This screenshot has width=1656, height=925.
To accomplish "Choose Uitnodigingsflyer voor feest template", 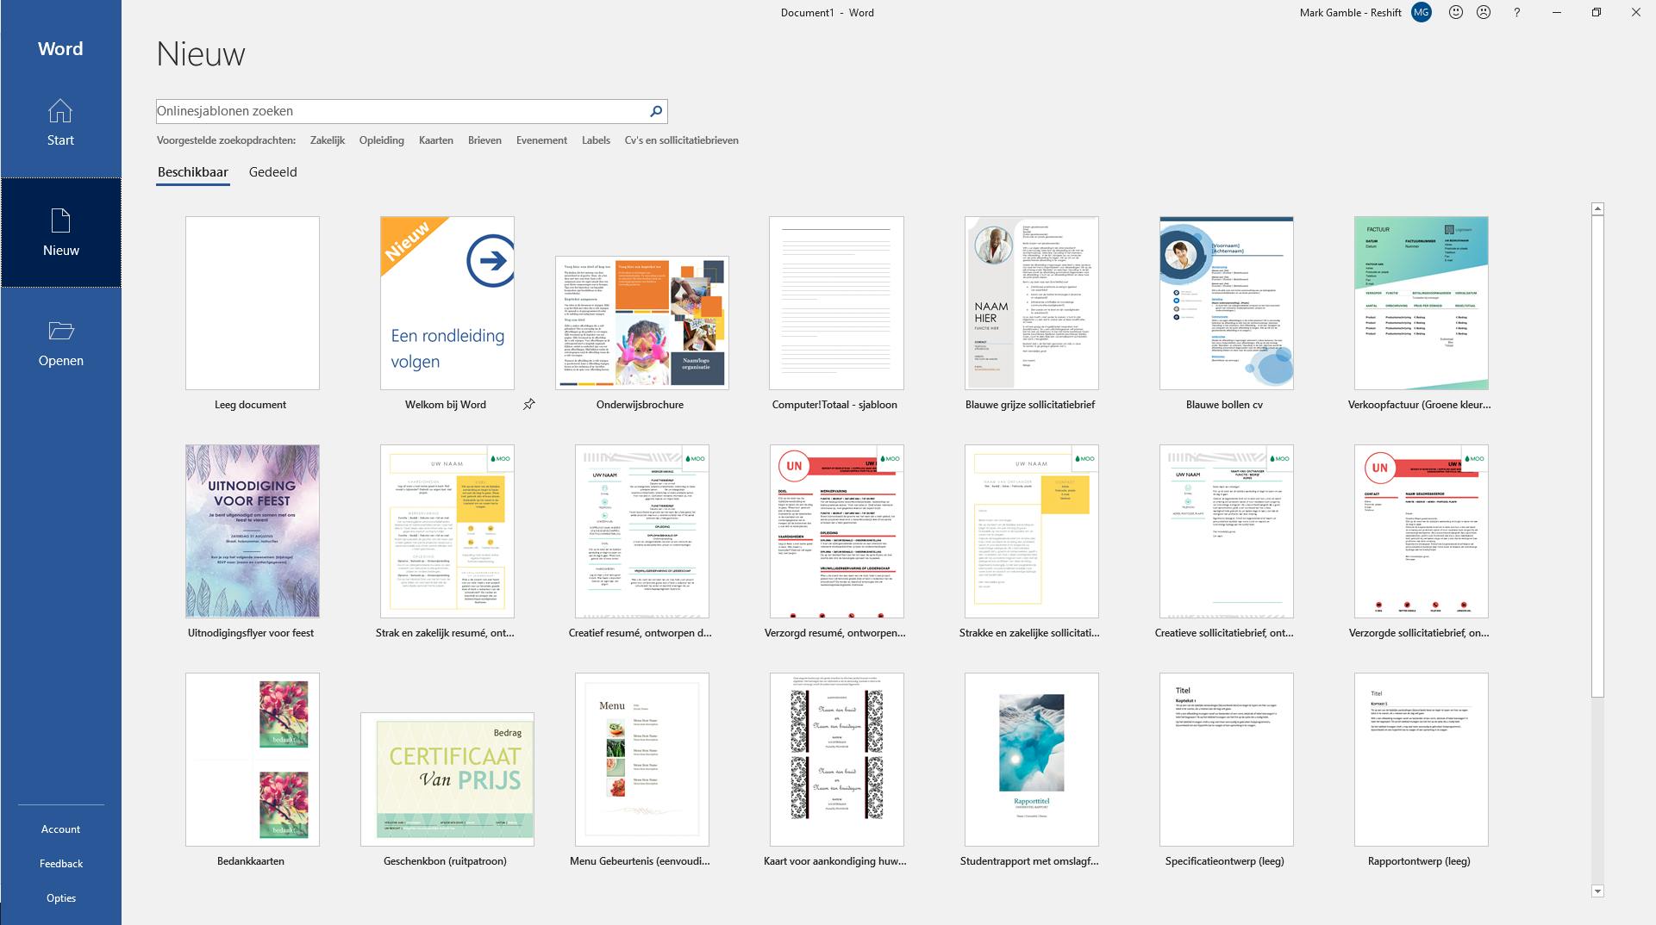I will (252, 531).
